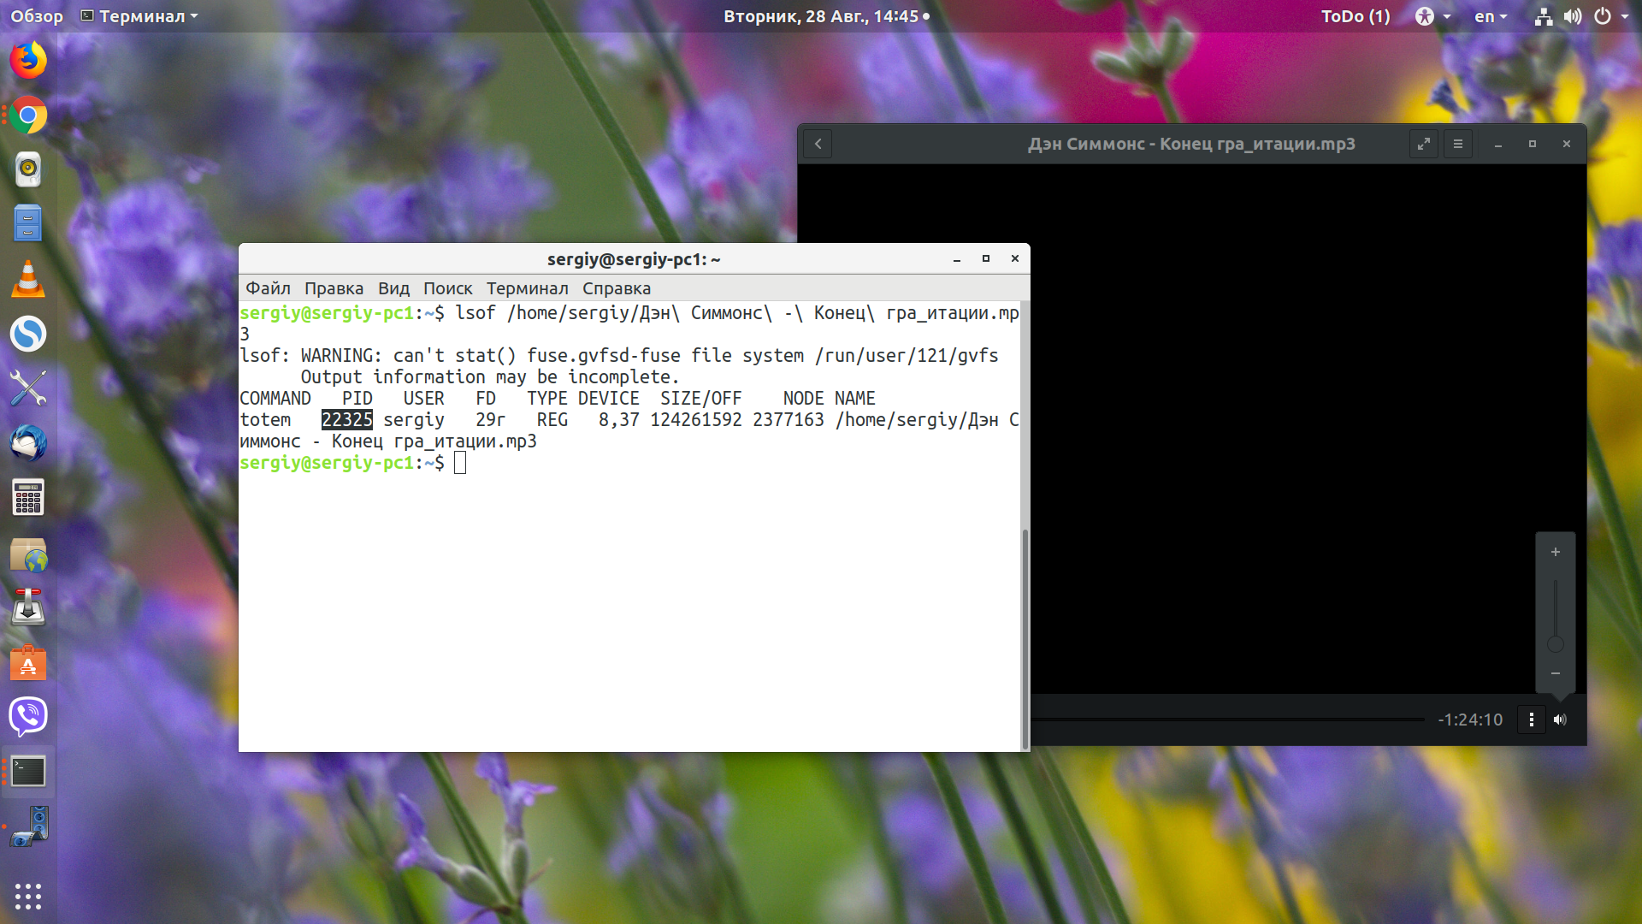This screenshot has width=1642, height=924.
Task: Increase volume with the plus button
Action: [1556, 552]
